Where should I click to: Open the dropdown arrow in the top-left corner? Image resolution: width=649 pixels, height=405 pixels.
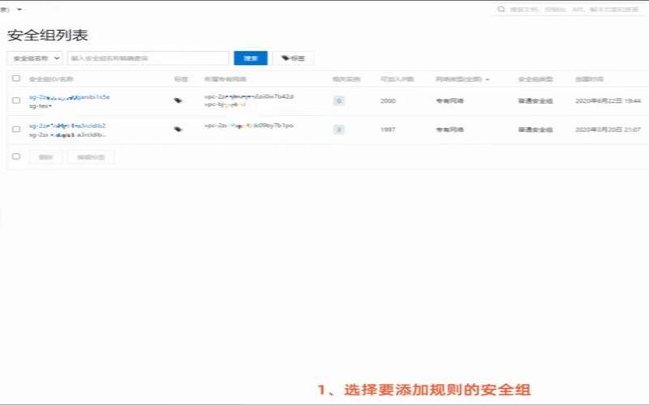point(19,9)
